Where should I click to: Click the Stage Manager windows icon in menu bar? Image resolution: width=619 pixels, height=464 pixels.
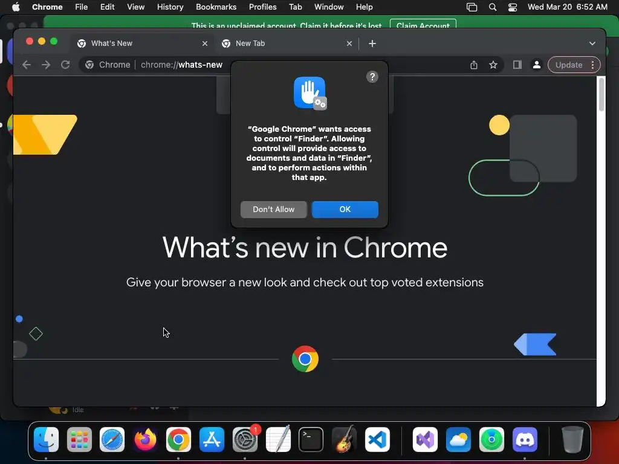pos(472,7)
